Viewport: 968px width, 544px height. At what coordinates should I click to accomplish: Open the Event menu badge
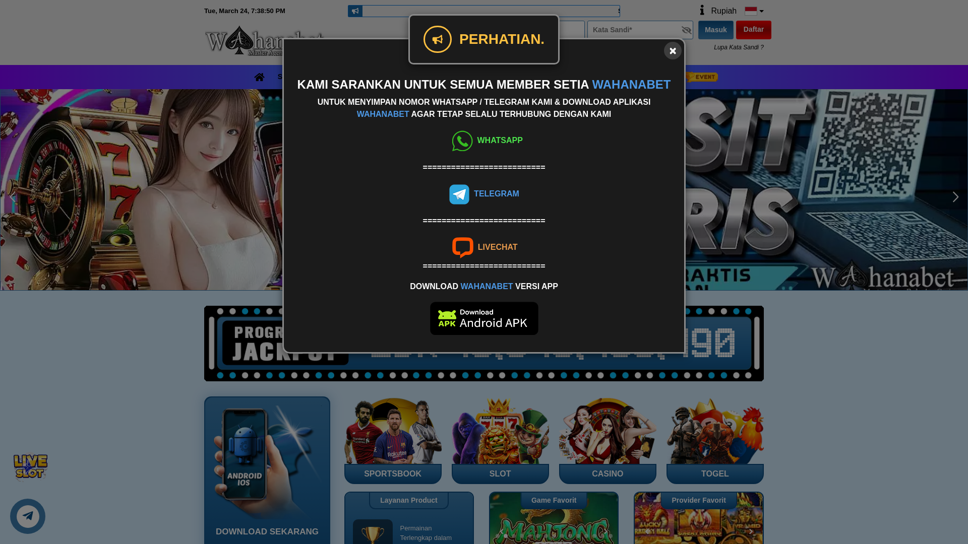point(701,77)
